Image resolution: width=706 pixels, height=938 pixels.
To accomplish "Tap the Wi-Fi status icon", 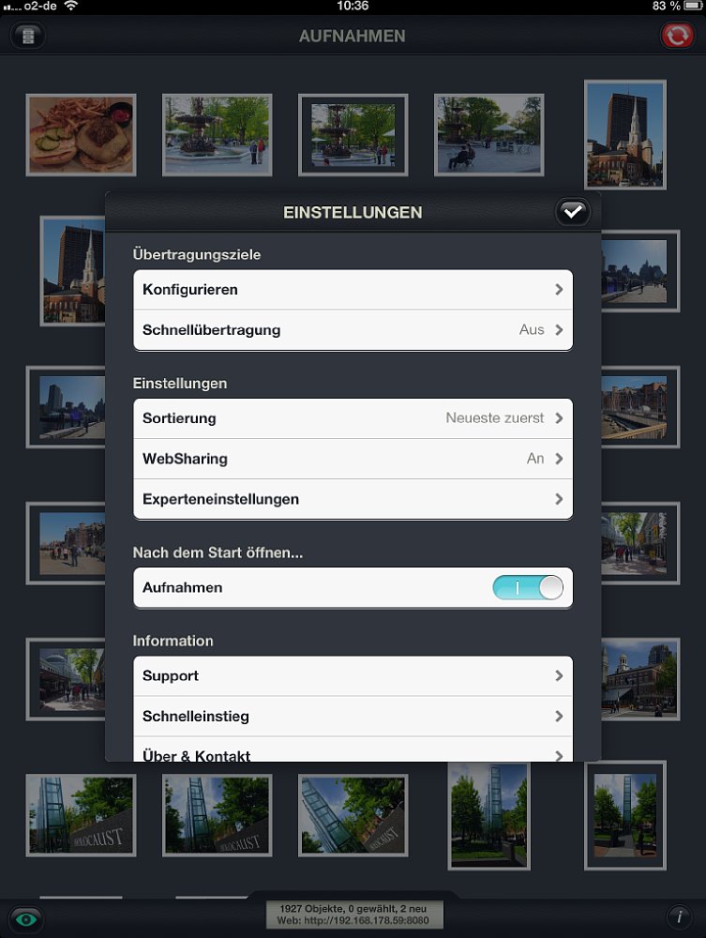I will (x=71, y=6).
